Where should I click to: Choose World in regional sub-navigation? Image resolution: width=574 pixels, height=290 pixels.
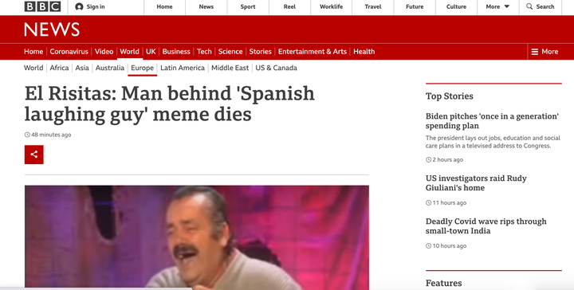click(33, 68)
